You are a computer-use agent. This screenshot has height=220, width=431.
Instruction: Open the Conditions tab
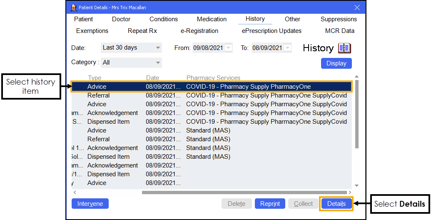point(164,19)
